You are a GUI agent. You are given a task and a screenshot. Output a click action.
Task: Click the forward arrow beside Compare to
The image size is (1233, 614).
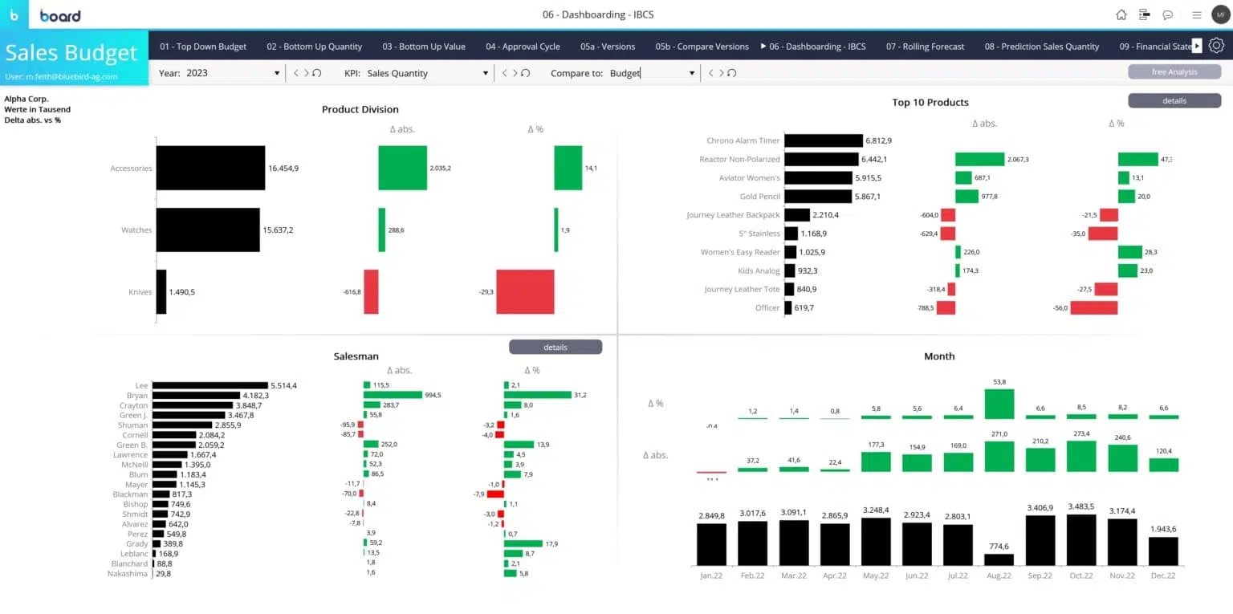click(721, 73)
